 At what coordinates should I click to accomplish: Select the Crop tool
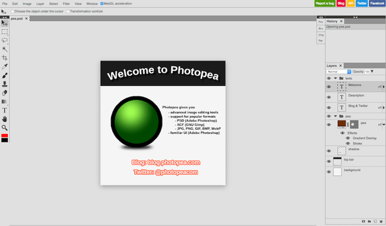5,58
